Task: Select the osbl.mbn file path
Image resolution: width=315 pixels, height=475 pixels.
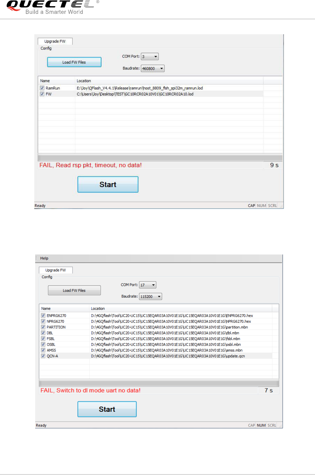Action: (166, 344)
